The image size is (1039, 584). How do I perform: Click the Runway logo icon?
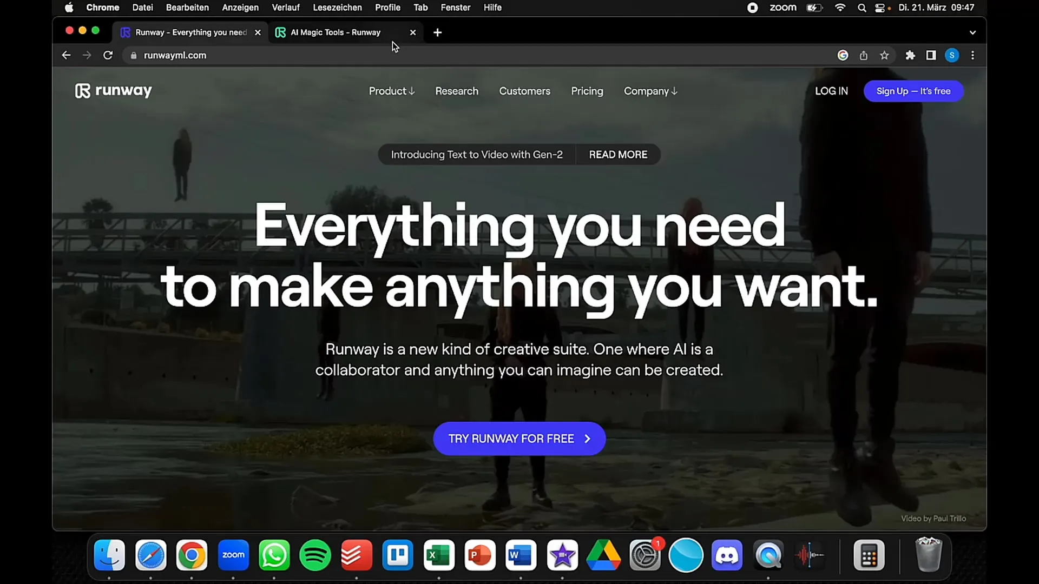(81, 90)
